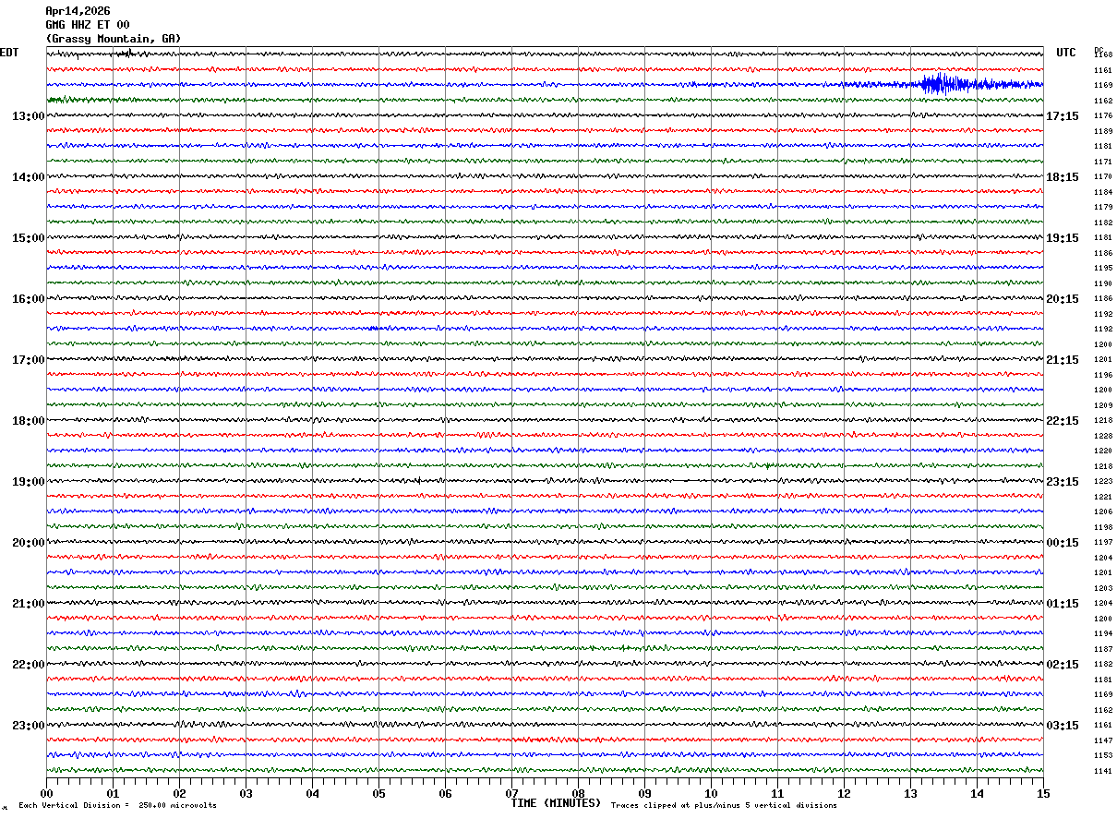Click the 13:00 EDT time label
Screen dimensions: 1117x818
coord(28,116)
